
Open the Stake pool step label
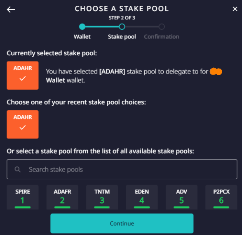(x=122, y=37)
